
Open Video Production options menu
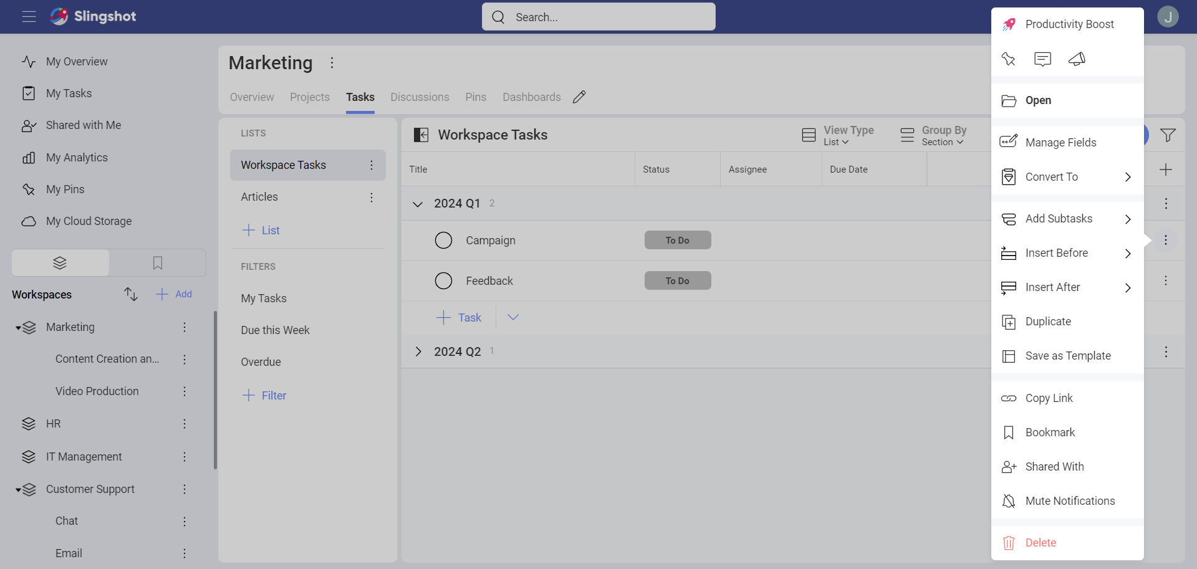coord(185,391)
